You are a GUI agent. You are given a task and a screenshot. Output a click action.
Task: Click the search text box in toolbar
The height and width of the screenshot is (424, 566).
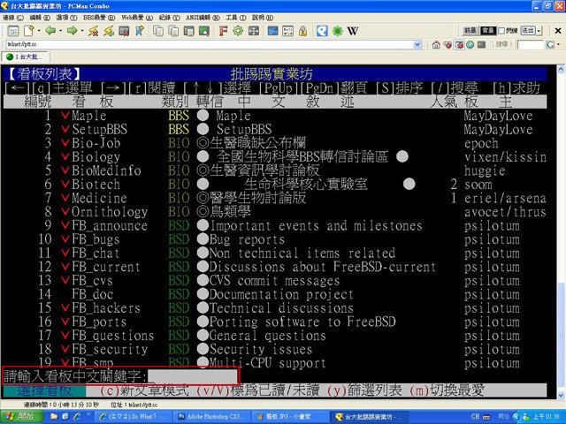click(x=531, y=45)
